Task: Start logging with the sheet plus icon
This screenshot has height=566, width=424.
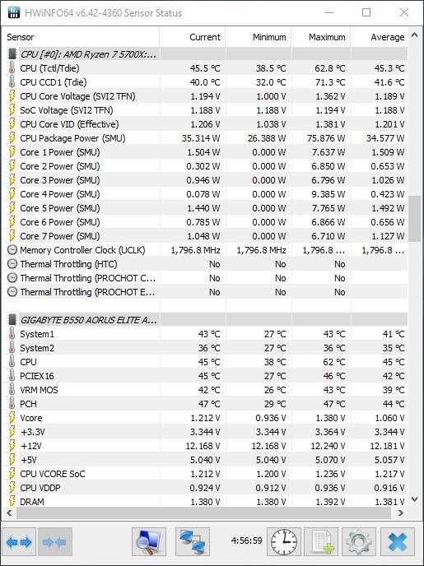Action: 321,542
